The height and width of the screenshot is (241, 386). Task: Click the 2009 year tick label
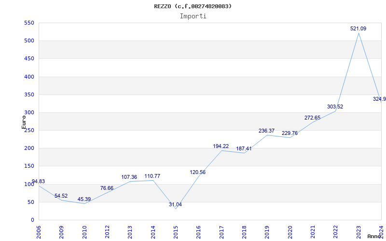[62, 232]
